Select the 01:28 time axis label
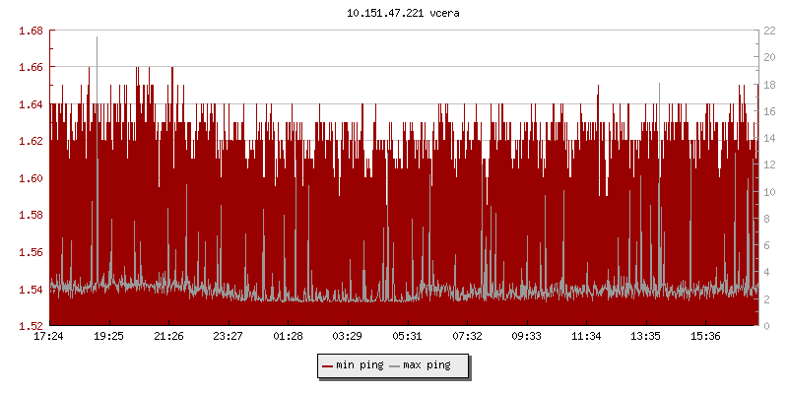788x394 pixels. click(x=288, y=336)
